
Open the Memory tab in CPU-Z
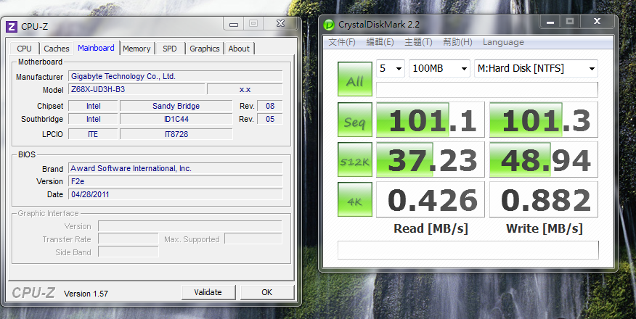[136, 49]
